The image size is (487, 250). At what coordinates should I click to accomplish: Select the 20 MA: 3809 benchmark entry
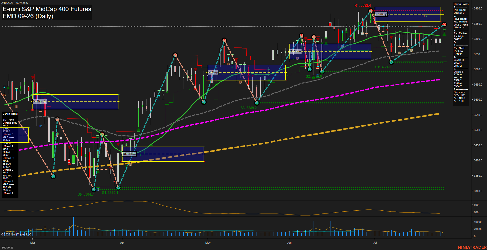[x=7, y=153]
